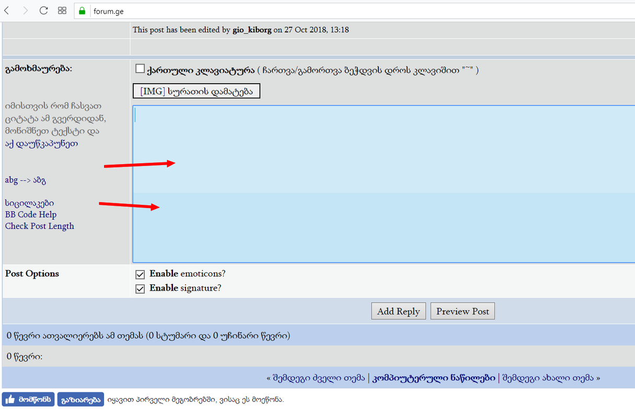Image resolution: width=635 pixels, height=418 pixels.
Task: Go back with the browser back arrow
Action: [7, 10]
